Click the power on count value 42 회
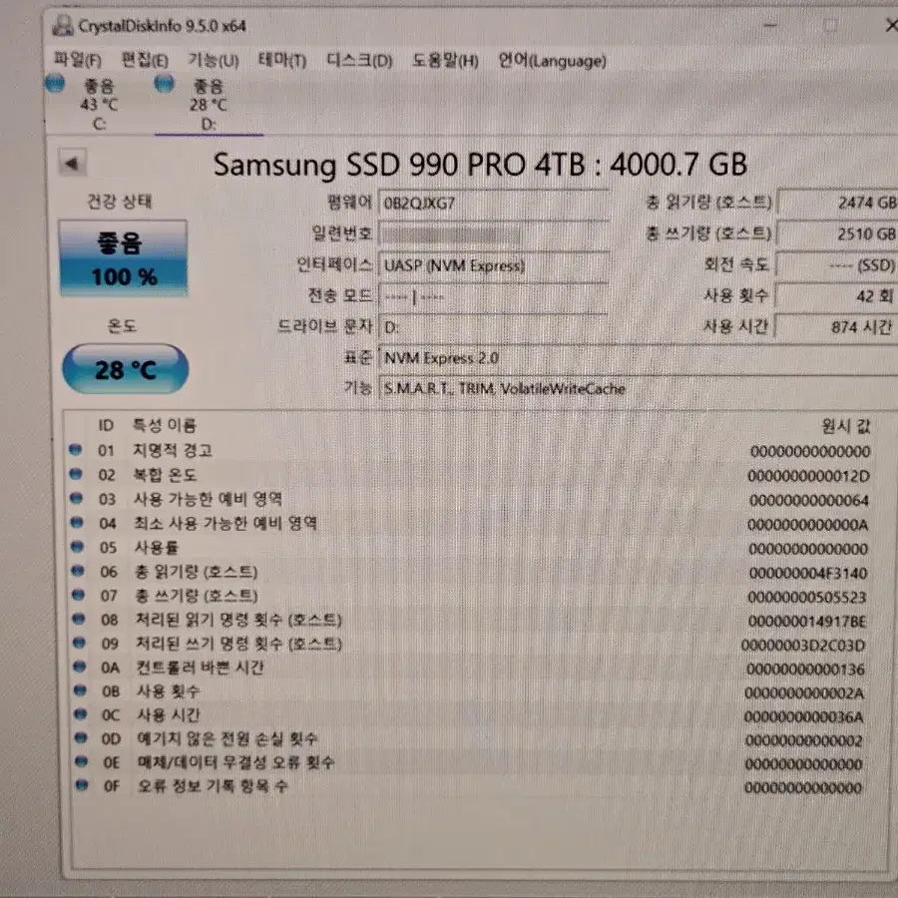The height and width of the screenshot is (898, 898). point(838,296)
